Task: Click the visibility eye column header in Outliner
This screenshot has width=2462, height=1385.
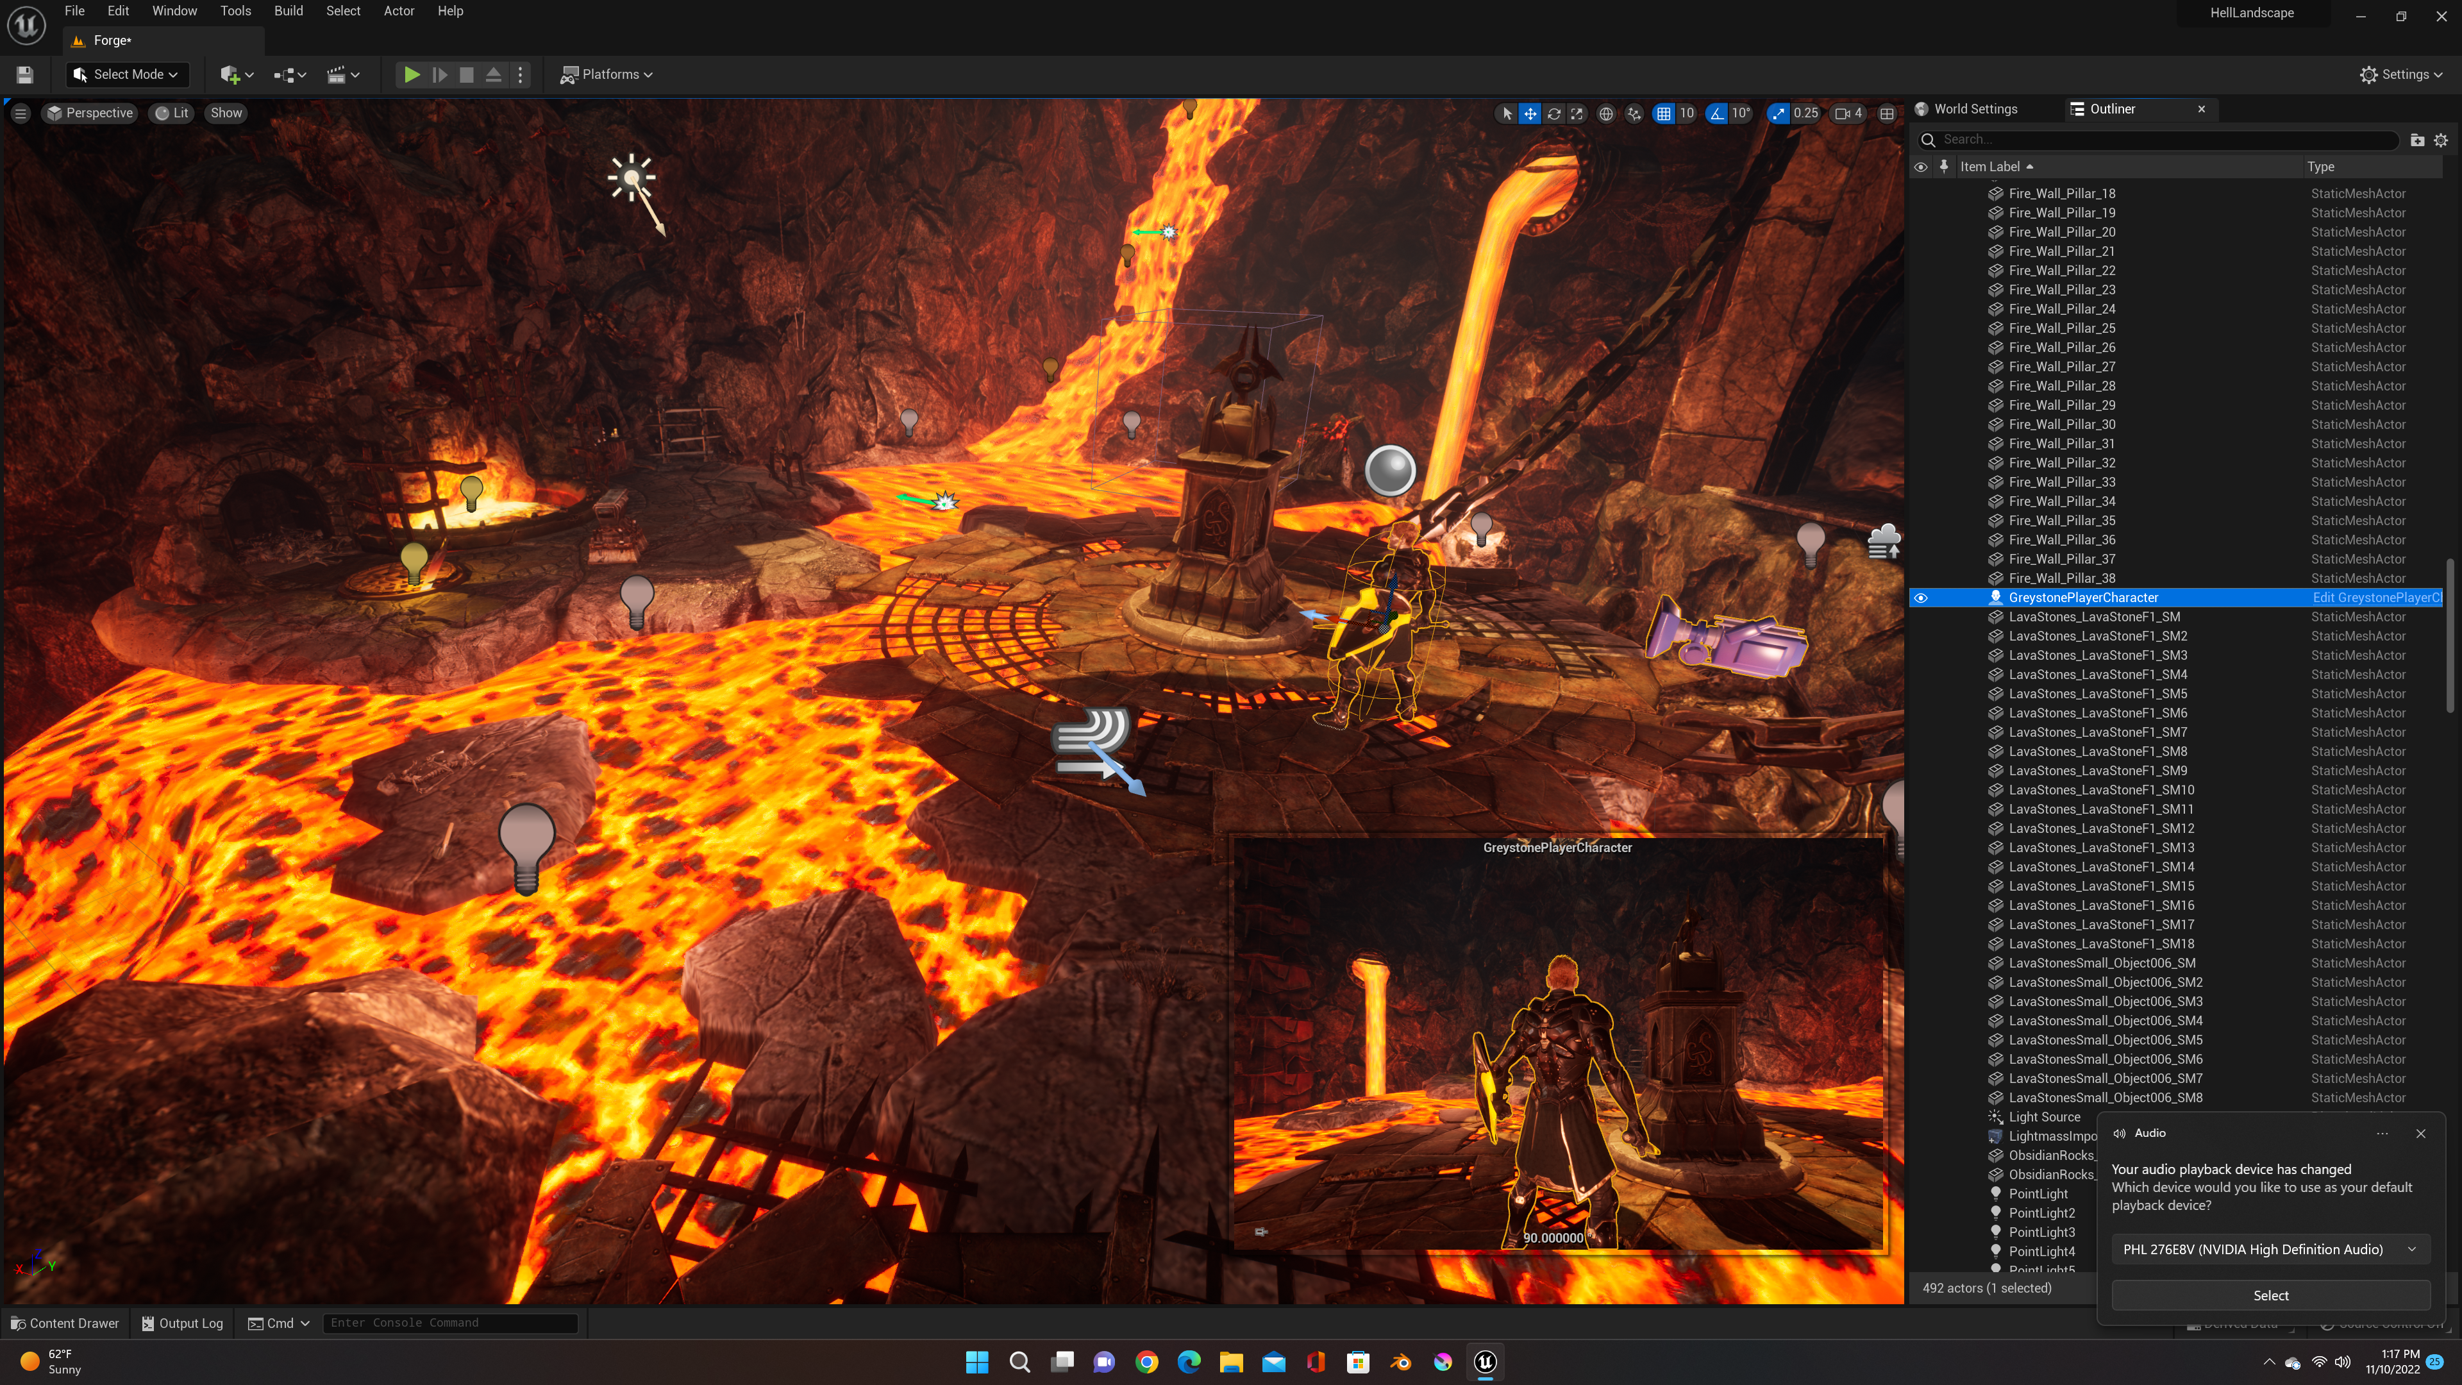Action: coord(1920,166)
